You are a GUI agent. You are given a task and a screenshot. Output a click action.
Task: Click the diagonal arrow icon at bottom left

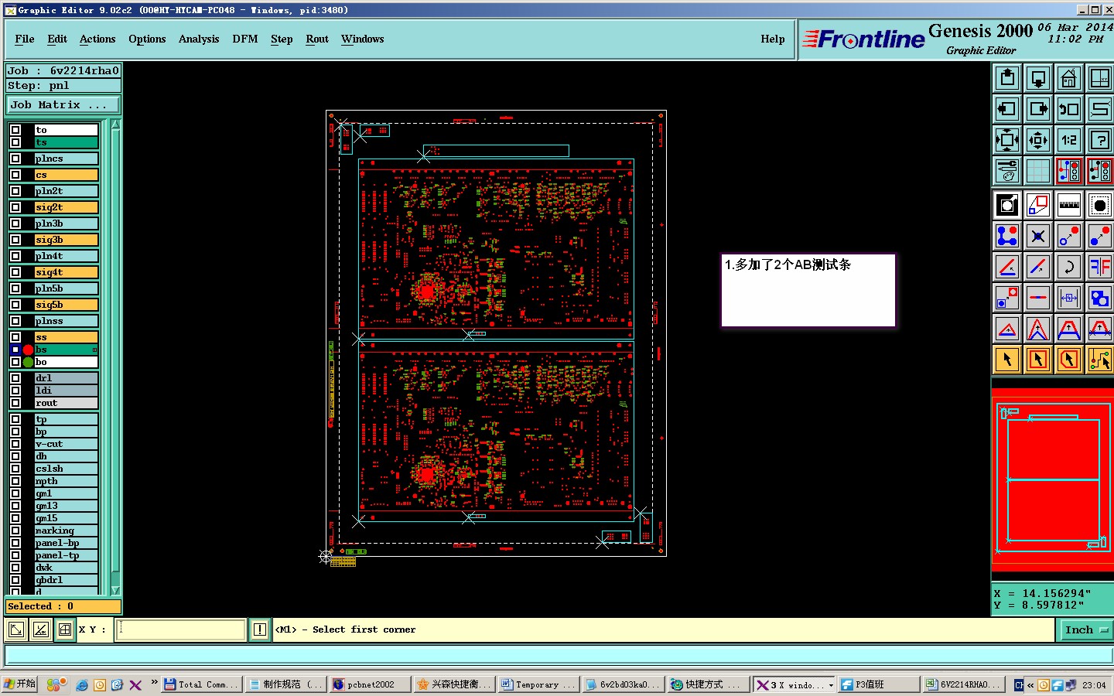[x=15, y=629]
